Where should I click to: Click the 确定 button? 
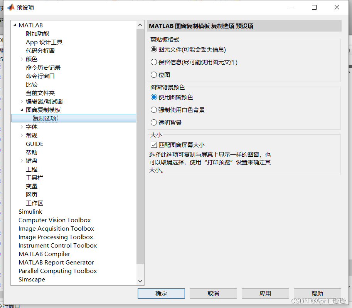click(x=161, y=293)
